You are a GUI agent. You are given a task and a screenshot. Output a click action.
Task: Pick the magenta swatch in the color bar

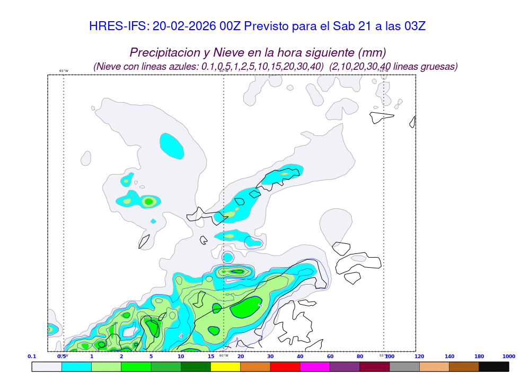tap(315, 366)
